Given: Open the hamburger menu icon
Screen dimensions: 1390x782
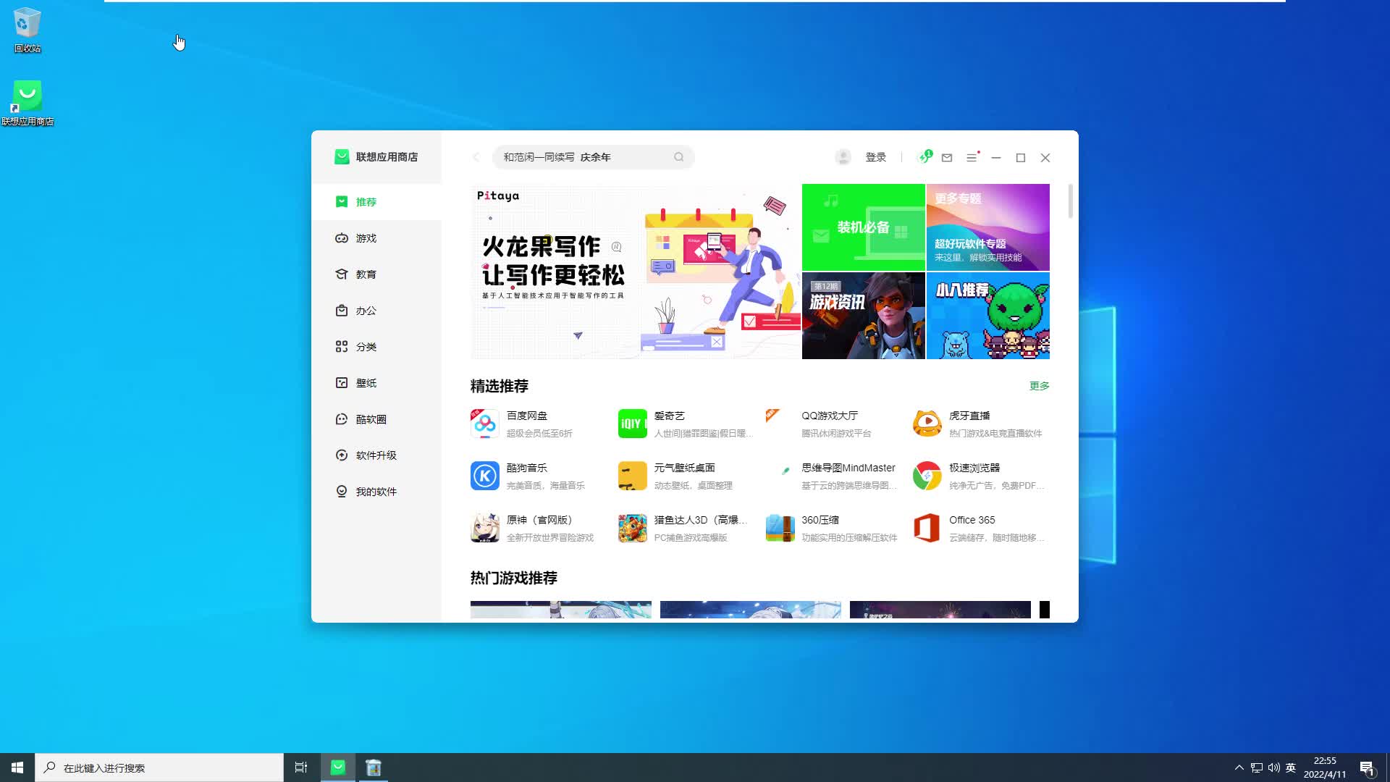Looking at the screenshot, I should [x=972, y=157].
